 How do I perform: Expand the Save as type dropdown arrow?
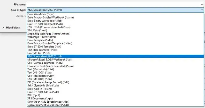[x=202, y=10]
